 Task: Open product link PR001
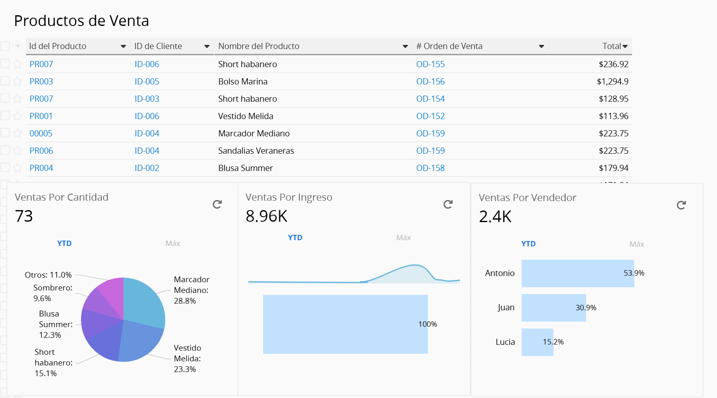[41, 116]
